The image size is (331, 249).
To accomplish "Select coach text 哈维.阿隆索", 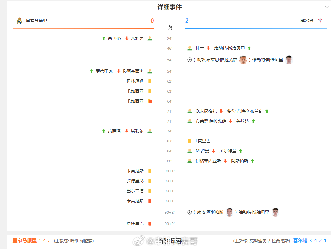I will tap(82, 241).
